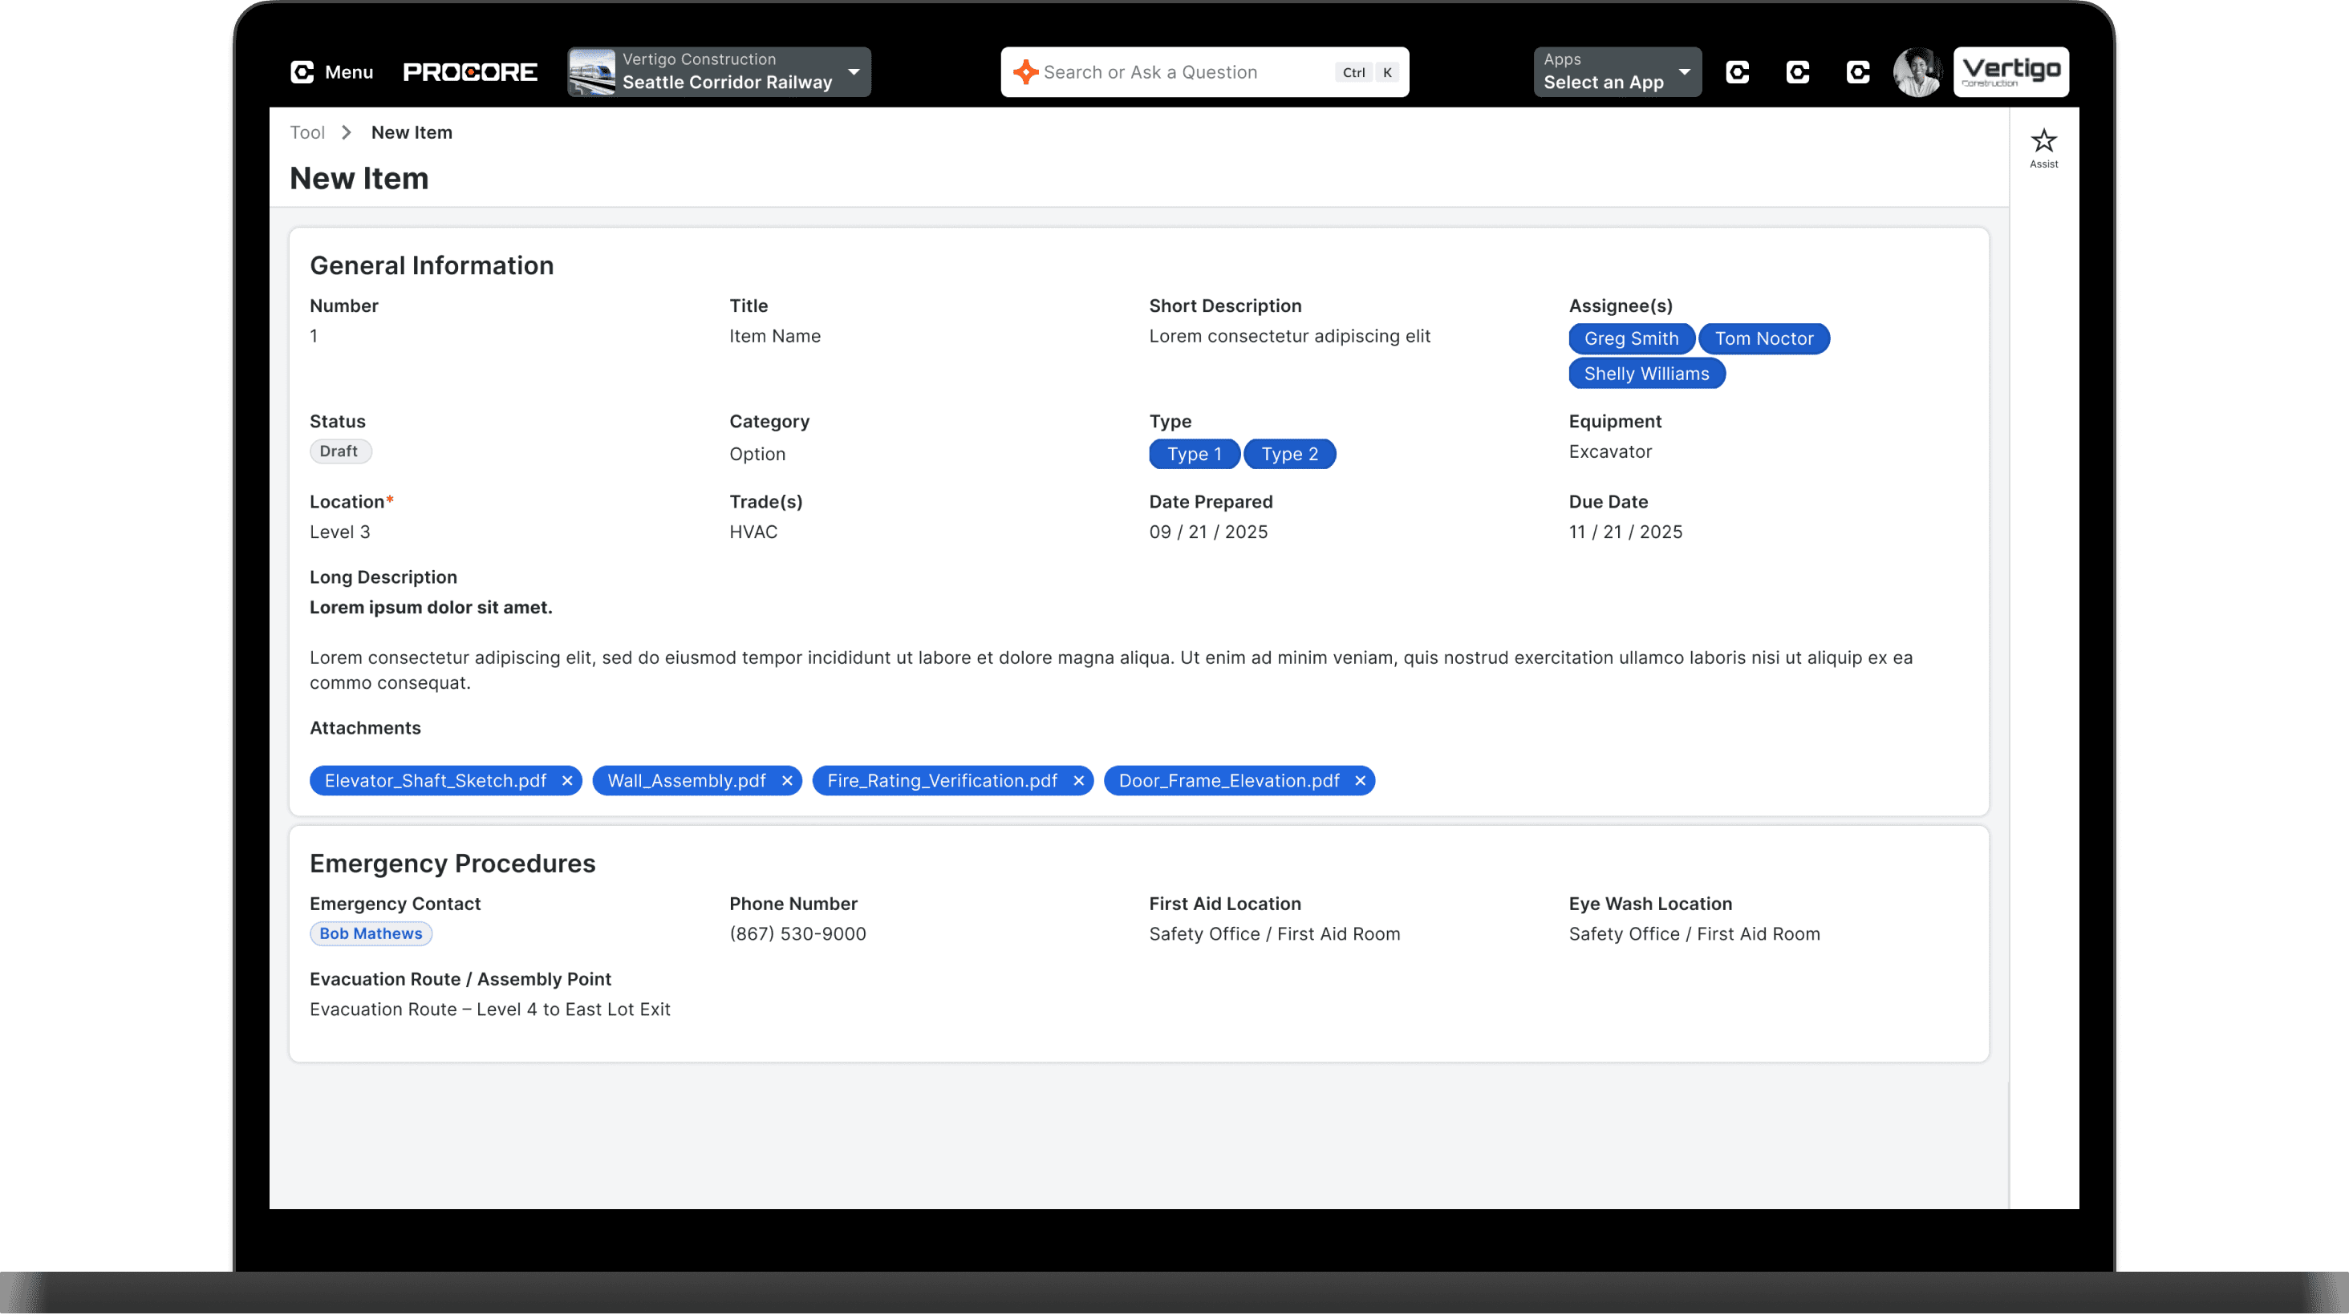Focus the Search or Ask a Question field
The image size is (2349, 1315).
pos(1186,72)
